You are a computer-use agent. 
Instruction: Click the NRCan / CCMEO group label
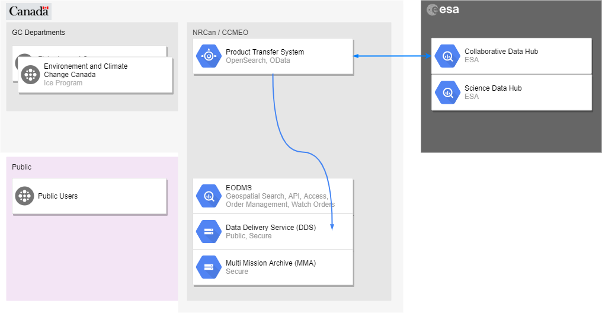click(220, 32)
